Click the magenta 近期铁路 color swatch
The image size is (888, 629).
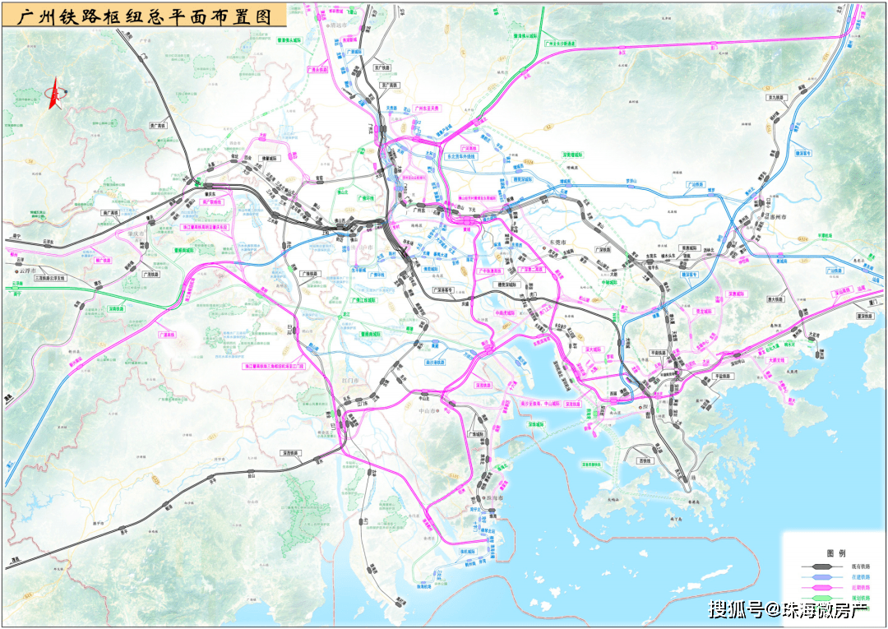pyautogui.click(x=821, y=587)
